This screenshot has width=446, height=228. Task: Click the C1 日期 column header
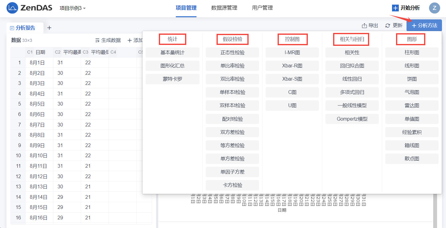39,52
